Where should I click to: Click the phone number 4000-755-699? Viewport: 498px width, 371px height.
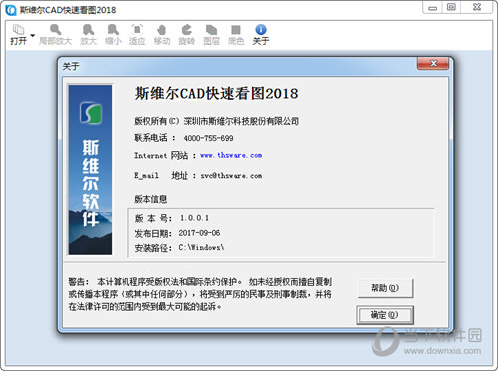click(208, 138)
